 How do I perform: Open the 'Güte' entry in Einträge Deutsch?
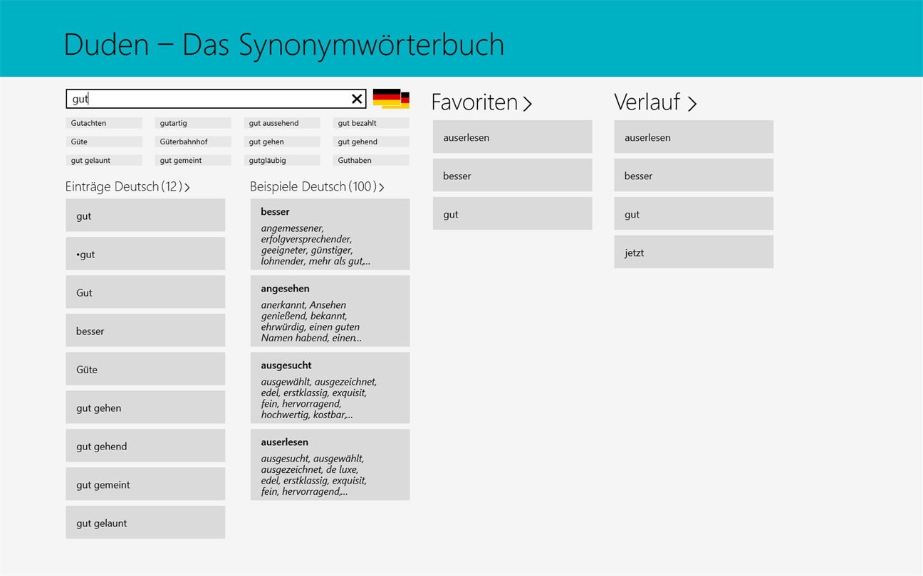coord(145,369)
